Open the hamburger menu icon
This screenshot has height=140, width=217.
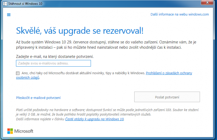point(9,15)
